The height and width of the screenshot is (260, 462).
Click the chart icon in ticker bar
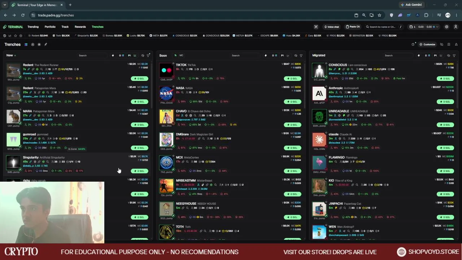[10, 35]
